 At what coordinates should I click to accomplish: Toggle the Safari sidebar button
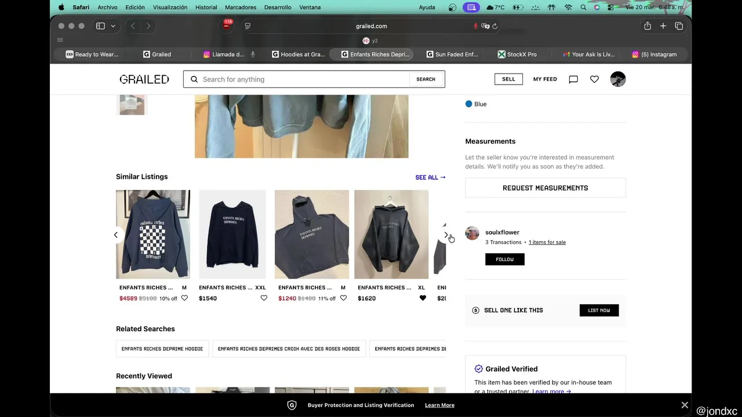pos(100,26)
